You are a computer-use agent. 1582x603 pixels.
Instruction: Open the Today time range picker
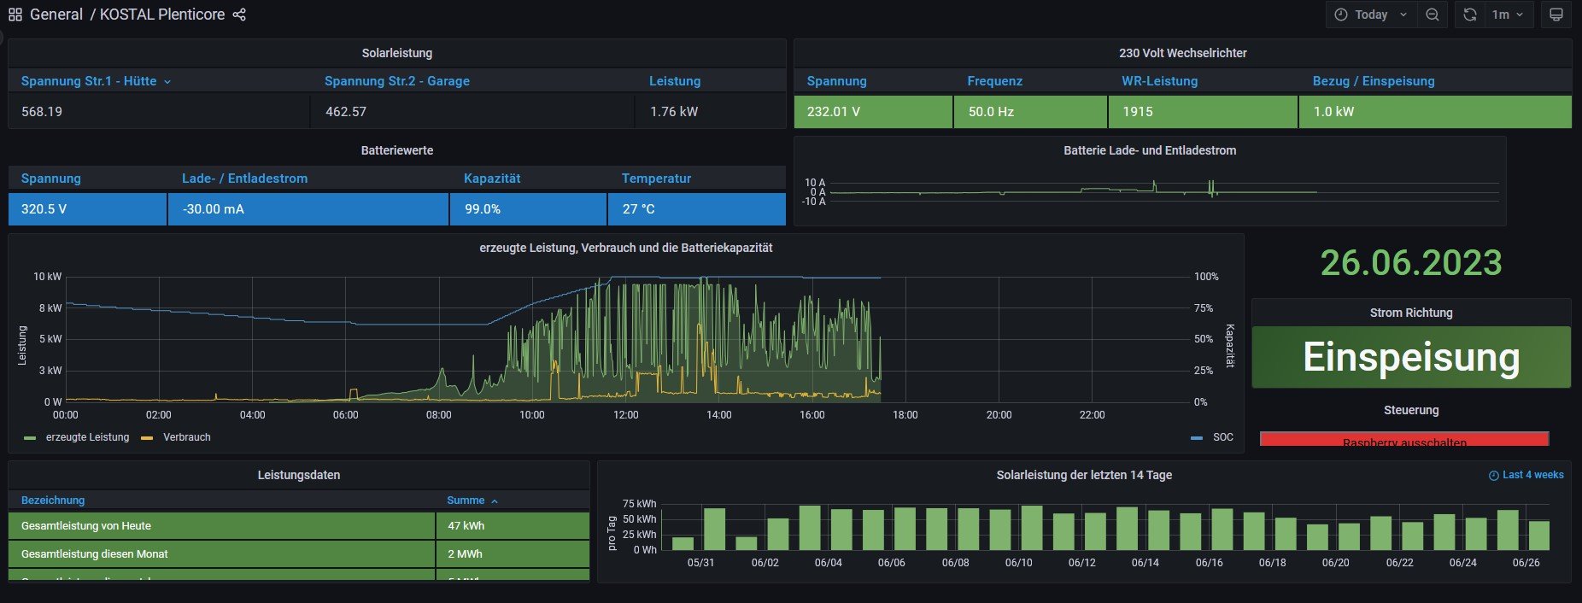pos(1370,15)
